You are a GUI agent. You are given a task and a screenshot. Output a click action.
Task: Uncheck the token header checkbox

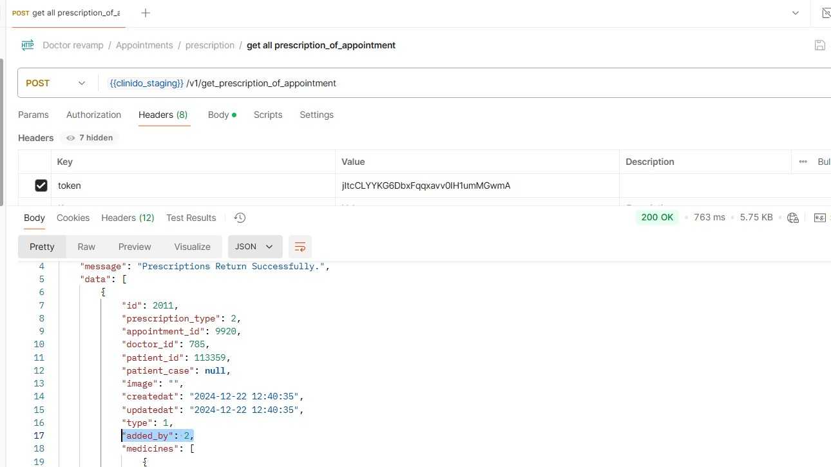point(41,186)
